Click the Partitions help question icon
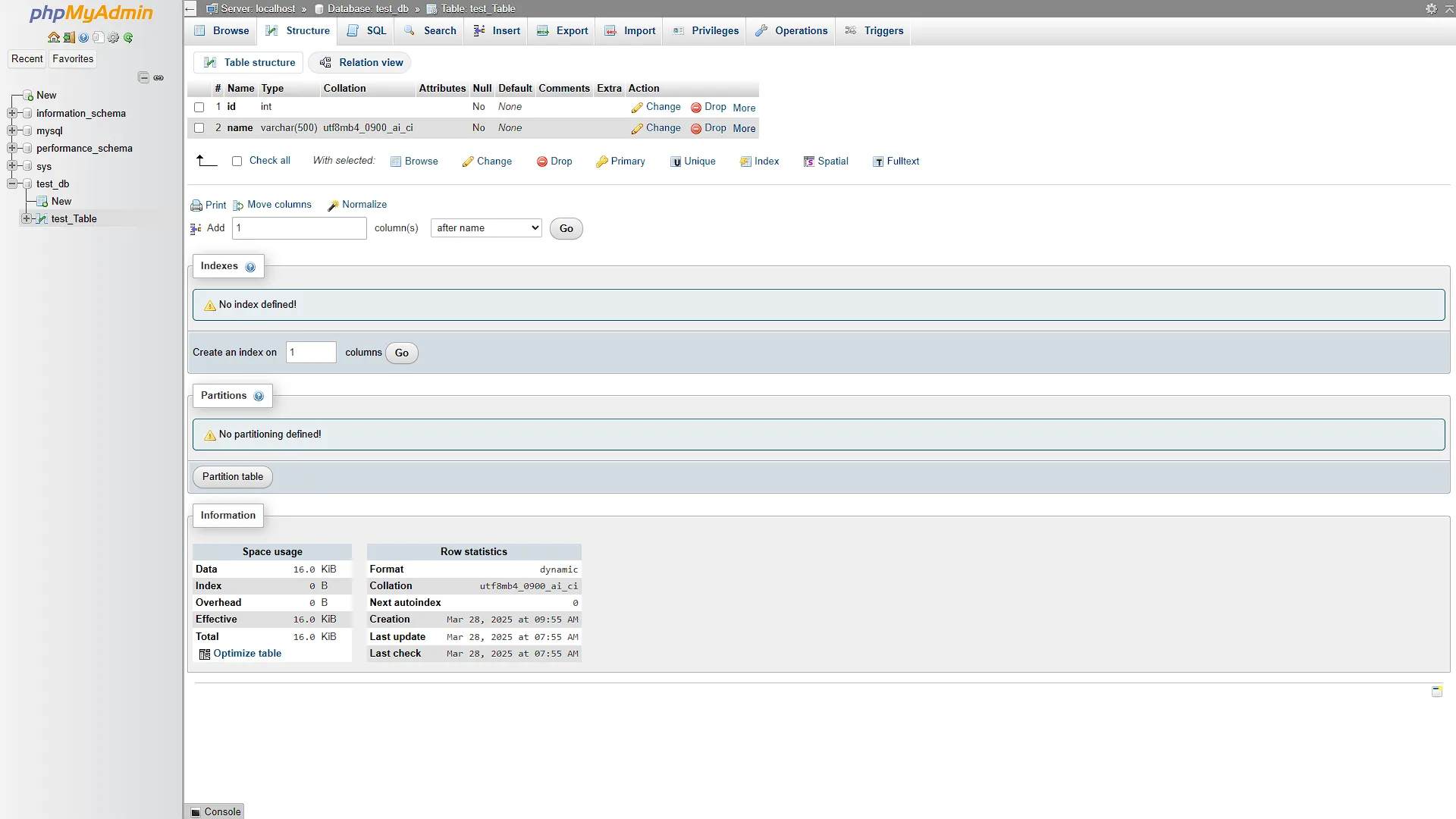1456x819 pixels. click(259, 396)
